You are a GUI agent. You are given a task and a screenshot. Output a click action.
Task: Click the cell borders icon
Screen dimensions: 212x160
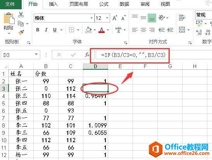pyautogui.click(x=72, y=30)
